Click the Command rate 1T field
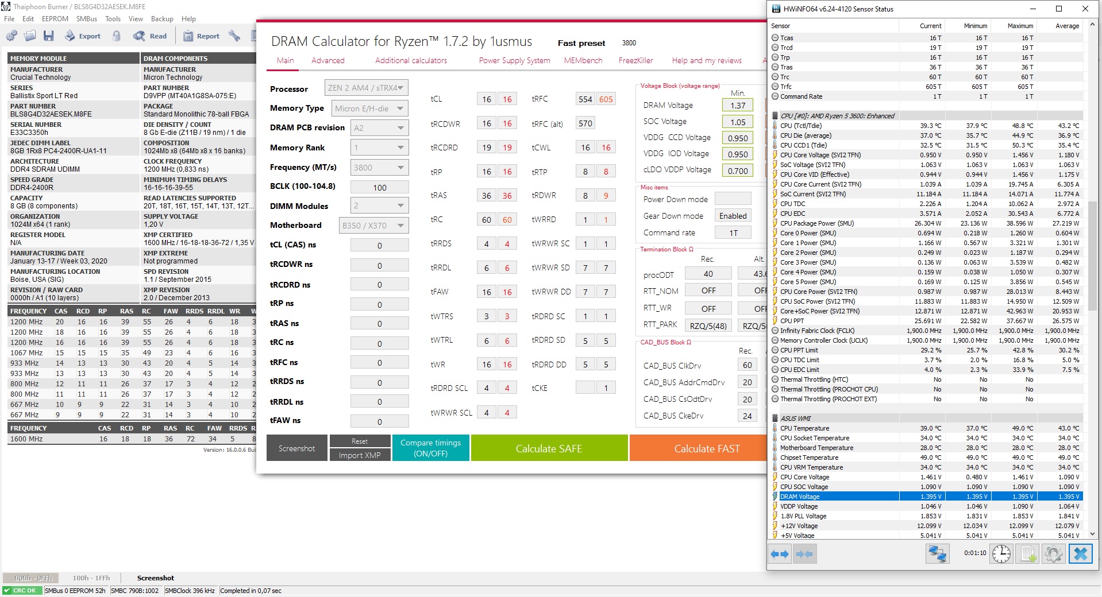The height and width of the screenshot is (597, 1102). coord(733,232)
